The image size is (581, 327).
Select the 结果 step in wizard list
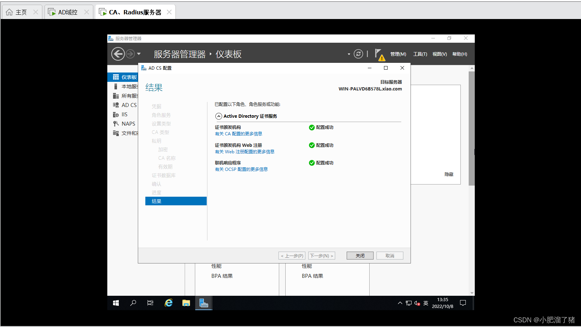pos(176,201)
